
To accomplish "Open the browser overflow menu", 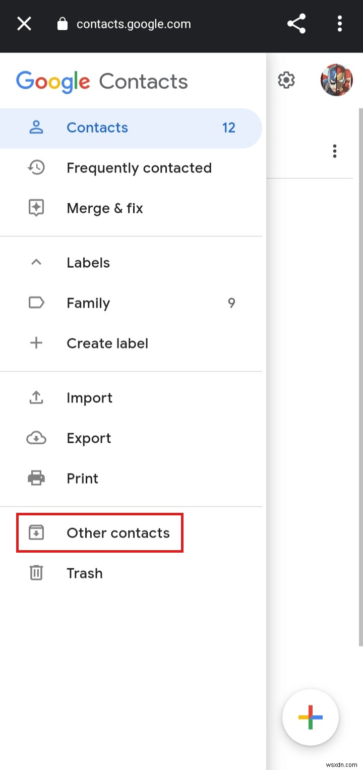I will click(x=339, y=23).
